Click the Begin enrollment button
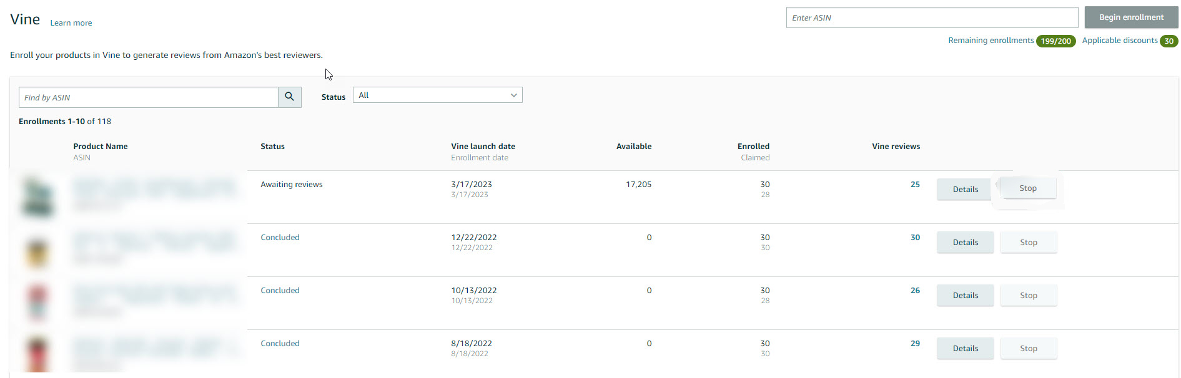This screenshot has width=1181, height=378. pyautogui.click(x=1130, y=17)
